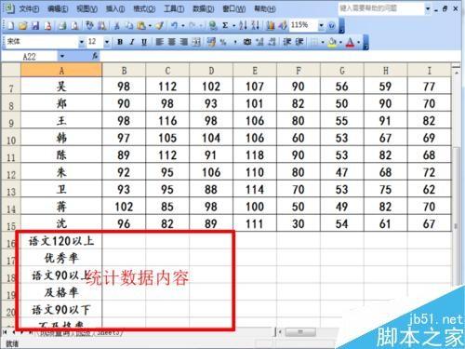Sort ascending A to Z

point(243,25)
